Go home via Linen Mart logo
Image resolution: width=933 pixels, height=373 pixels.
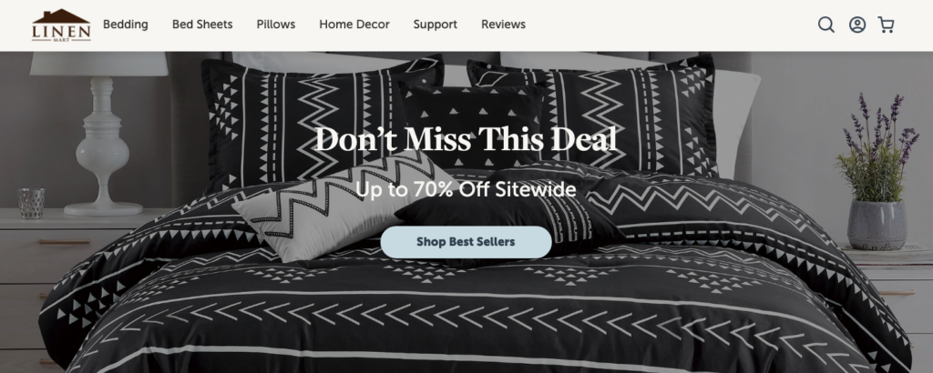pos(61,25)
